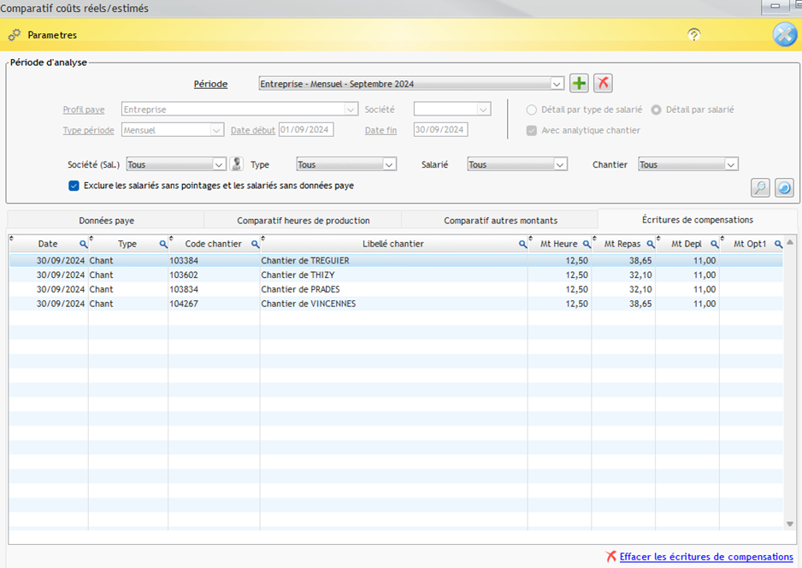Open the help question mark icon

693,35
